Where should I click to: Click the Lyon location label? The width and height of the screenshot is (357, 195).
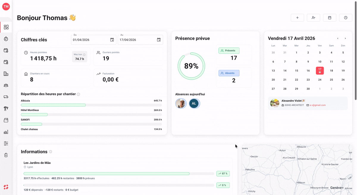pyautogui.click(x=30, y=167)
